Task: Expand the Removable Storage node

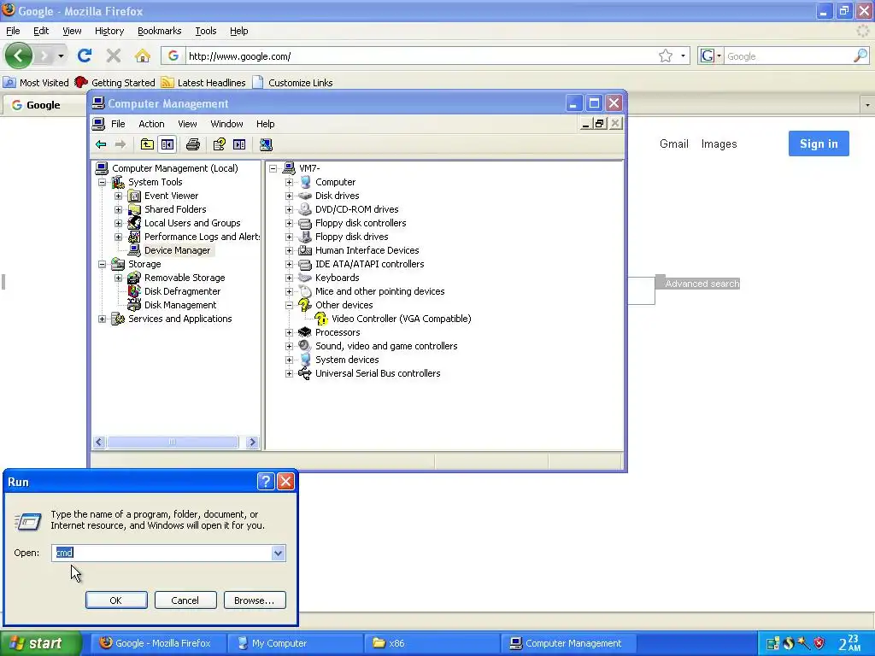Action: click(x=118, y=278)
